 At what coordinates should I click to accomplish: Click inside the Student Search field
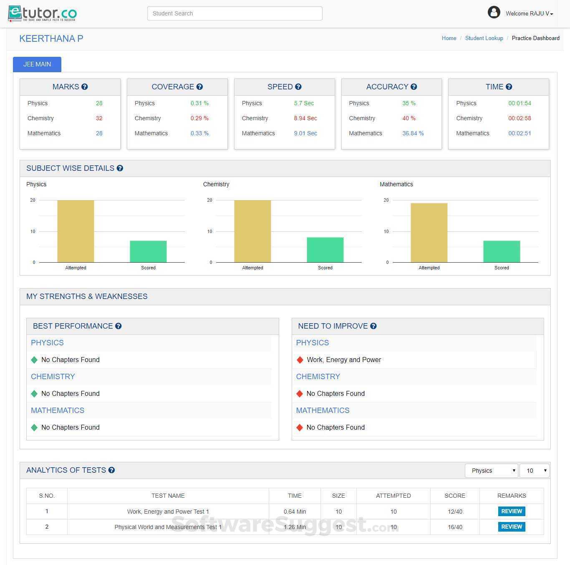coord(234,13)
